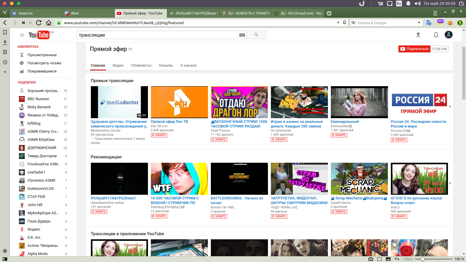
Task: Bookmark this page from the address bar
Action: [x=345, y=23]
